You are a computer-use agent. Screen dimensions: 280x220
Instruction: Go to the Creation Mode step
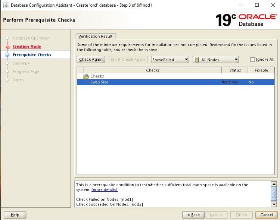click(x=27, y=47)
